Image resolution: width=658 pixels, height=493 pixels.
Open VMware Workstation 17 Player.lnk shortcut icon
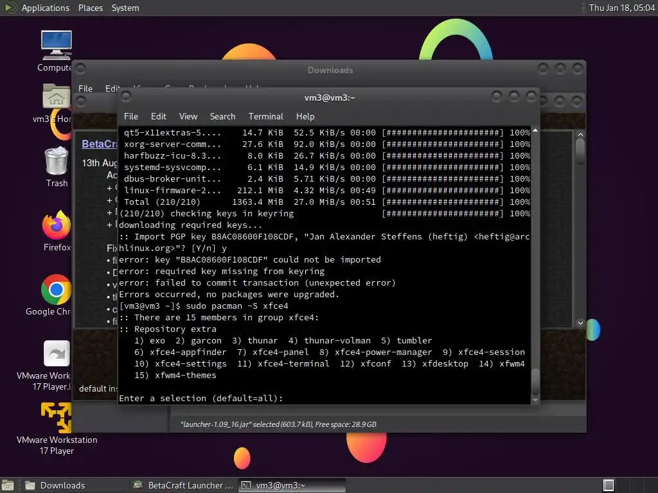point(57,354)
